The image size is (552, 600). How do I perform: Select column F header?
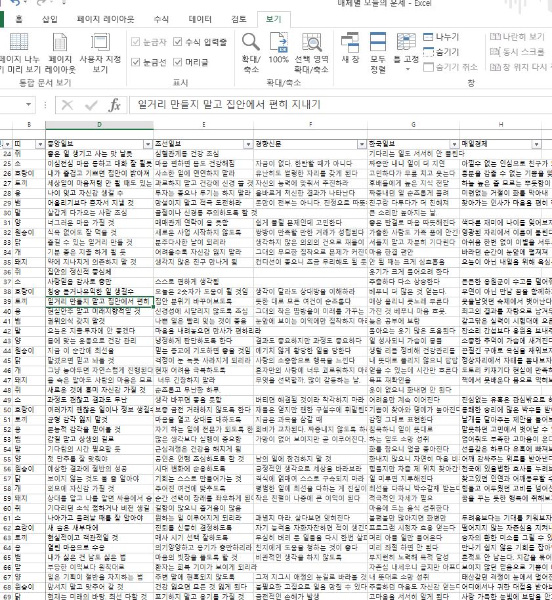pyautogui.click(x=310, y=125)
